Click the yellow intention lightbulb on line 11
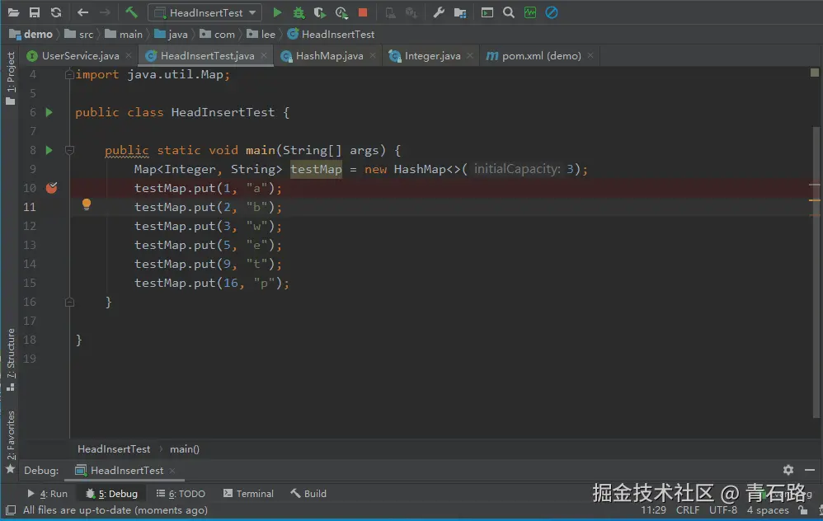This screenshot has height=521, width=823. pos(87,204)
